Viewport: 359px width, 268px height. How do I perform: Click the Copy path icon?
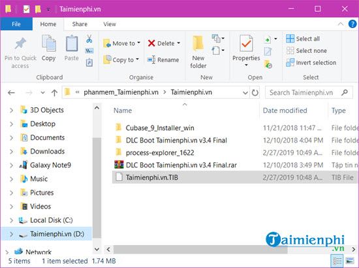(x=89, y=51)
